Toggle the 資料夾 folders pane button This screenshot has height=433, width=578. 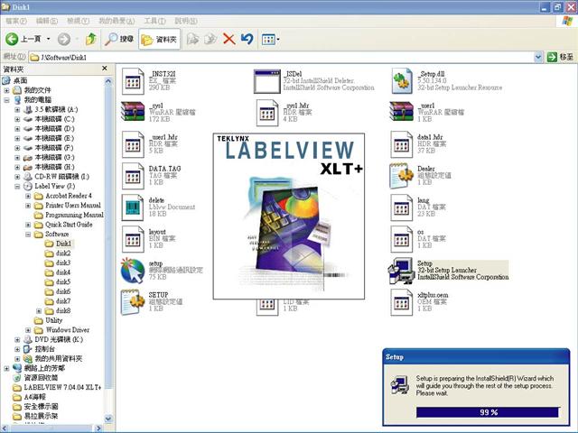pyautogui.click(x=159, y=39)
